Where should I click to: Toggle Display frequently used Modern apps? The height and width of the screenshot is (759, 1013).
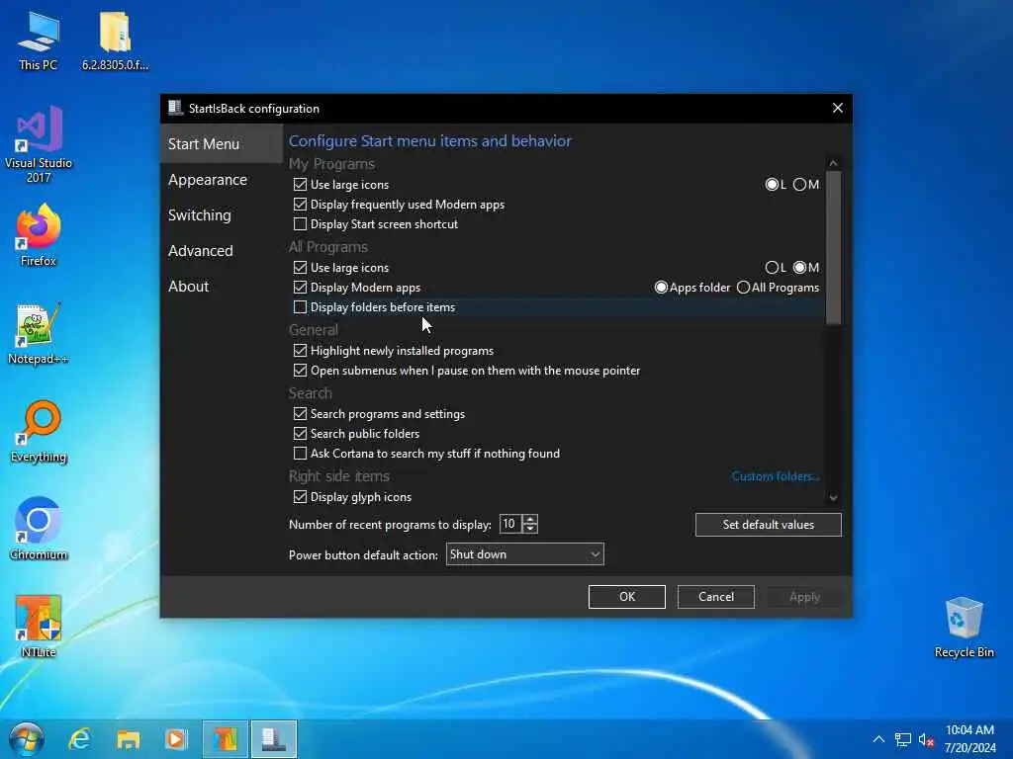(x=300, y=205)
